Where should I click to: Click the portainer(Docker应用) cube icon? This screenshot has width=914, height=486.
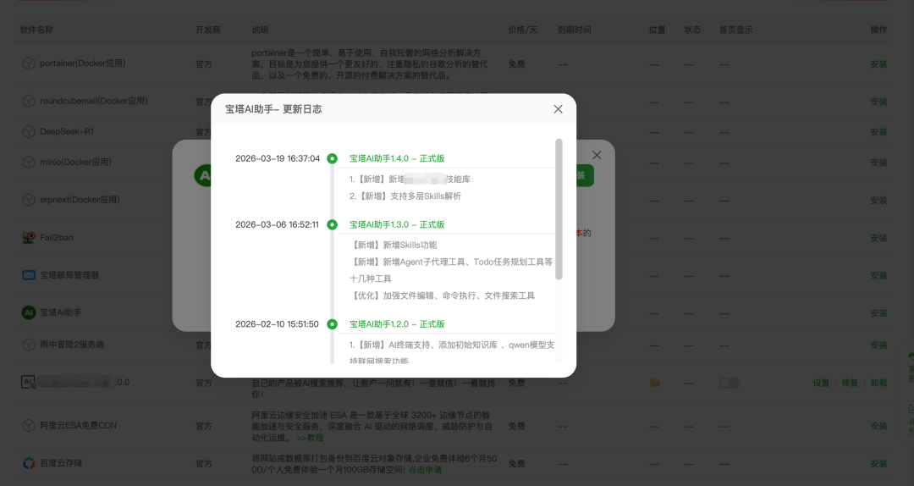pos(29,64)
